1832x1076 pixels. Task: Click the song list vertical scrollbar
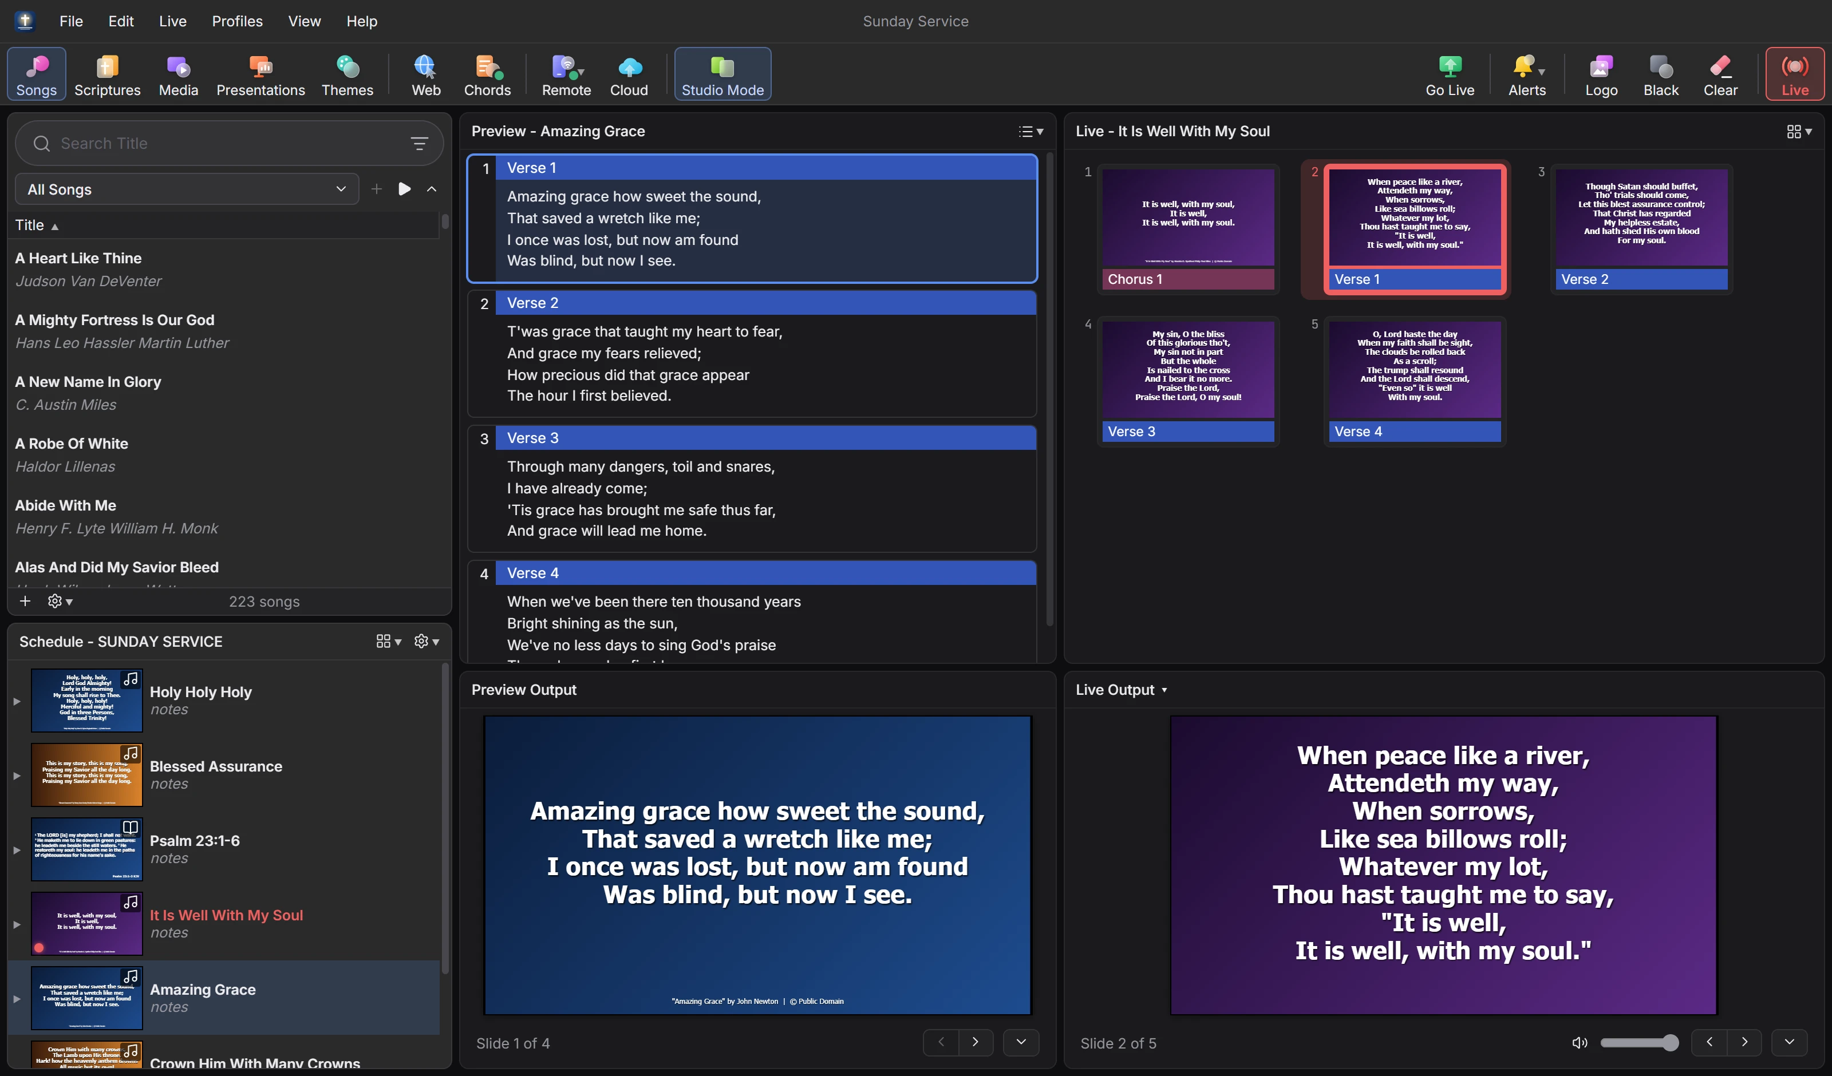[445, 220]
